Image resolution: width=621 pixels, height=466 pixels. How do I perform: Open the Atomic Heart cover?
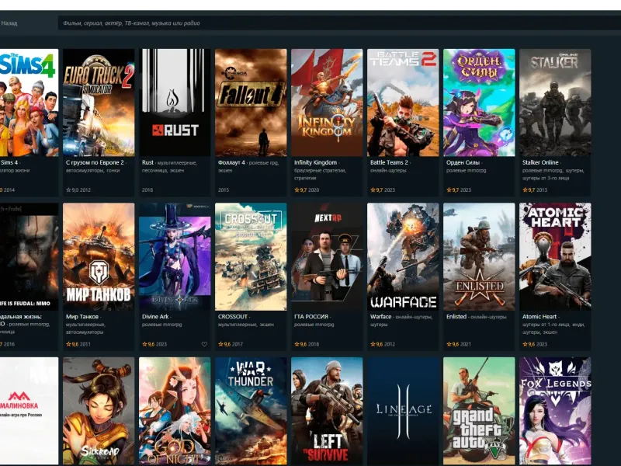[555, 256]
